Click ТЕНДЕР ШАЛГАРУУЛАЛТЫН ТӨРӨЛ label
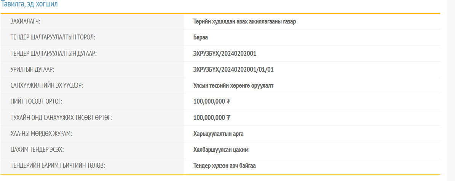The height and width of the screenshot is (181, 455). [53, 38]
